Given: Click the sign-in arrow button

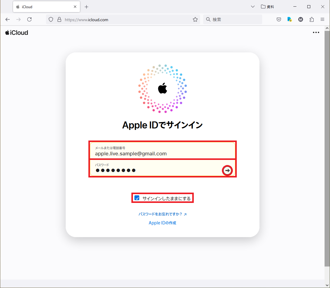Looking at the screenshot, I should click(x=227, y=170).
